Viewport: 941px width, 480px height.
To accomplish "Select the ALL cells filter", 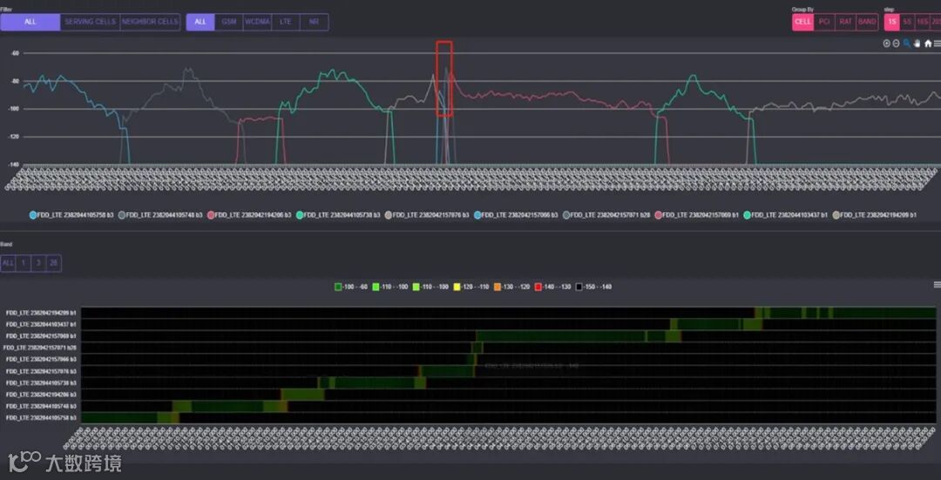I will [30, 22].
